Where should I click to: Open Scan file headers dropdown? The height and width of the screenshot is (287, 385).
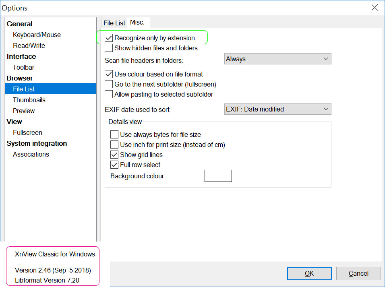[277, 59]
